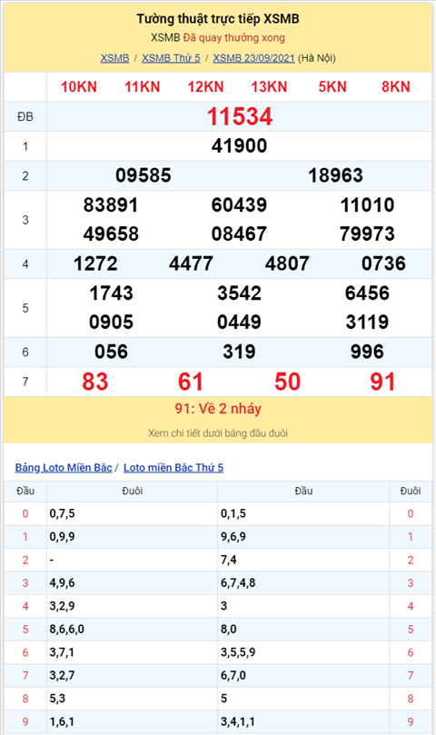Image resolution: width=436 pixels, height=735 pixels.
Task: Click third prize number 49658
Action: [x=111, y=233]
